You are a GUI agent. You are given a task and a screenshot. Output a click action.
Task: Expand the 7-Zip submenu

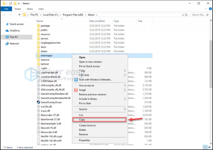(125, 71)
